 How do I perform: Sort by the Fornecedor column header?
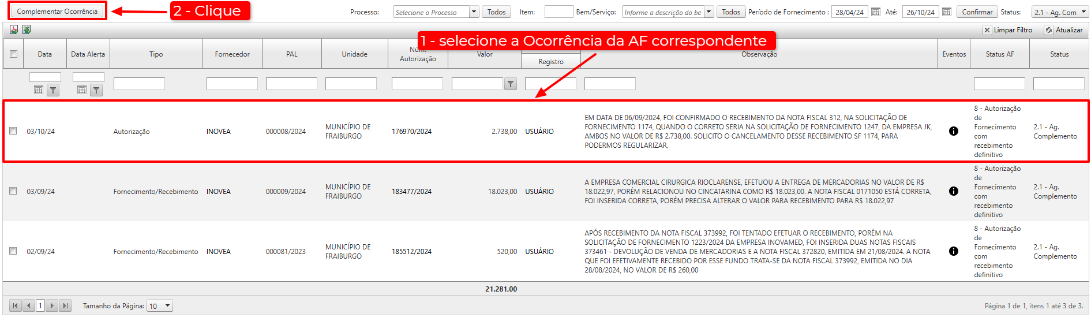(x=232, y=54)
